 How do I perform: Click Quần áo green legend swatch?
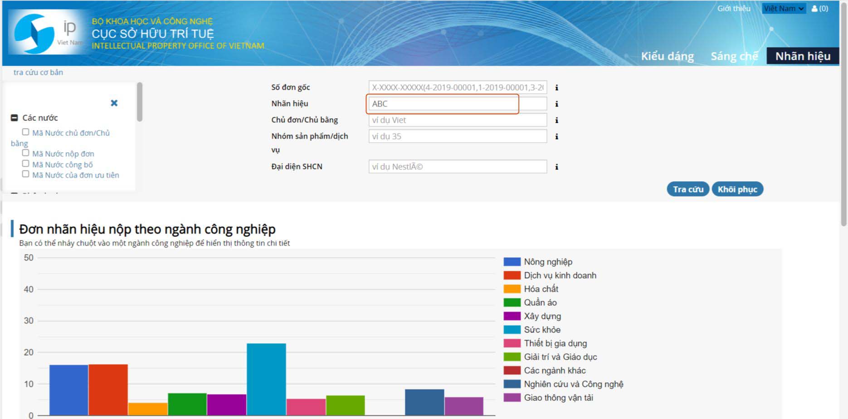pos(512,303)
